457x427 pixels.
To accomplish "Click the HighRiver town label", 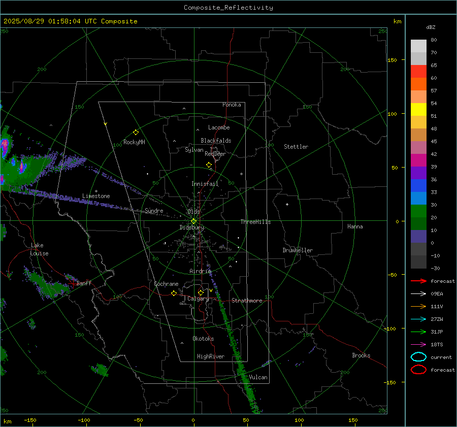I will coord(211,356).
